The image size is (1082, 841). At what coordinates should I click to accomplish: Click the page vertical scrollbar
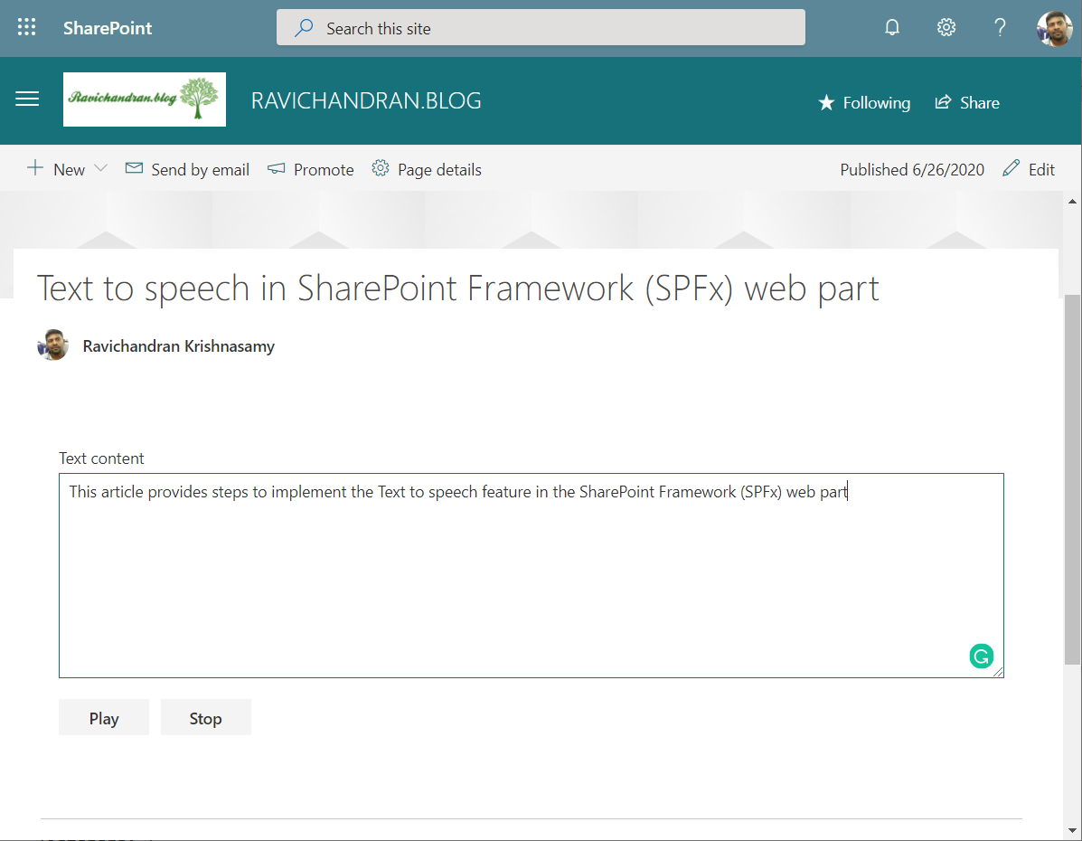[1072, 479]
